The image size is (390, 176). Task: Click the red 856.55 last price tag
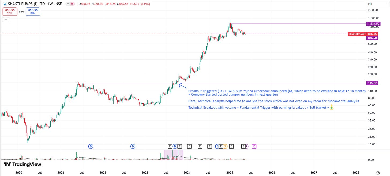pyautogui.click(x=372, y=34)
